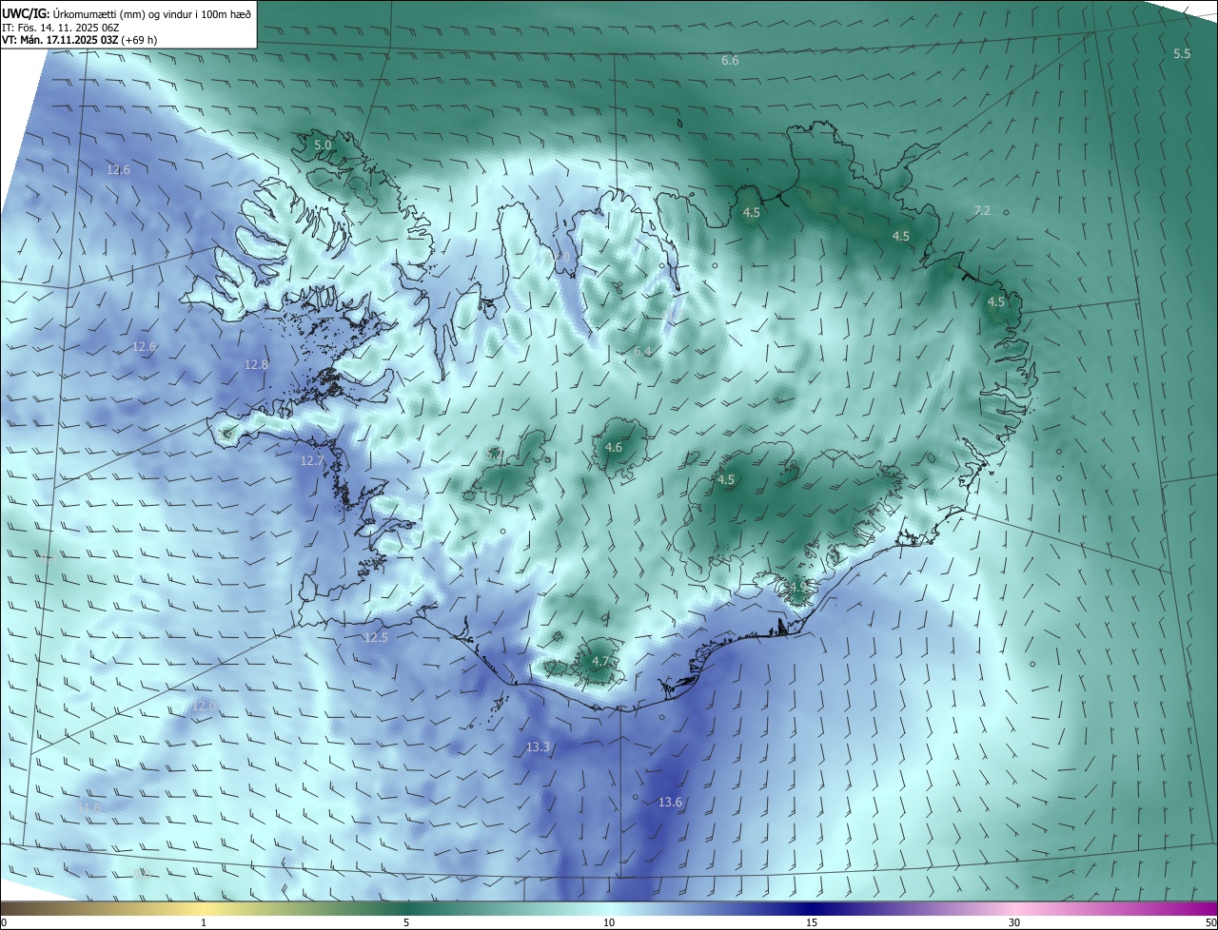1218x930 pixels.
Task: Select the VT valid time line
Action: (80, 40)
